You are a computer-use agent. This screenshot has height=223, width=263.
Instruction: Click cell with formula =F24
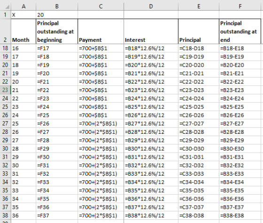(x=57, y=107)
